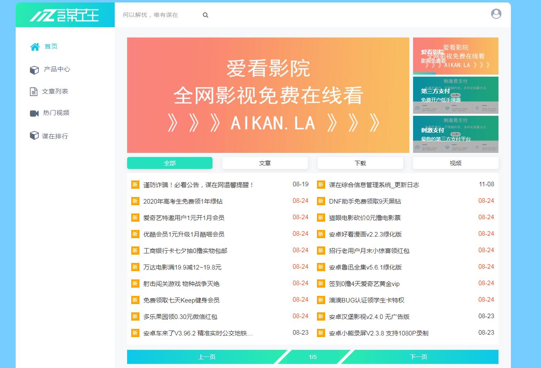Open the large 爱看影院 main banner

click(268, 95)
